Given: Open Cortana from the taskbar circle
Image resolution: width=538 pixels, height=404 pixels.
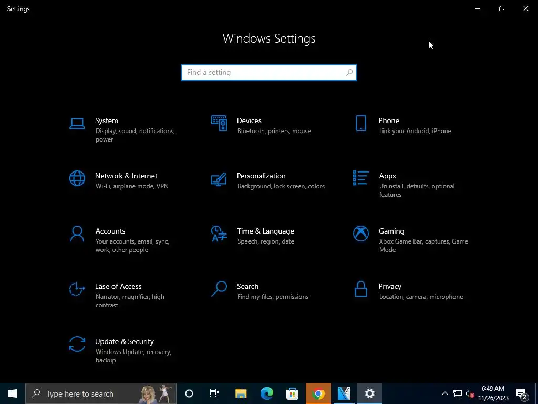Looking at the screenshot, I should [189, 393].
